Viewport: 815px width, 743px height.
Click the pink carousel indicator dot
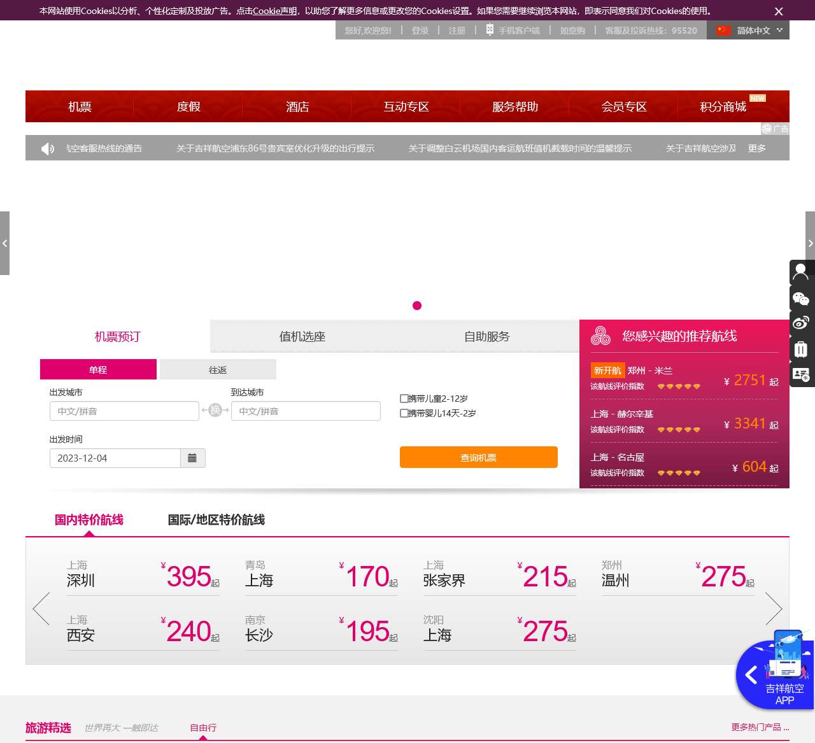pos(417,306)
